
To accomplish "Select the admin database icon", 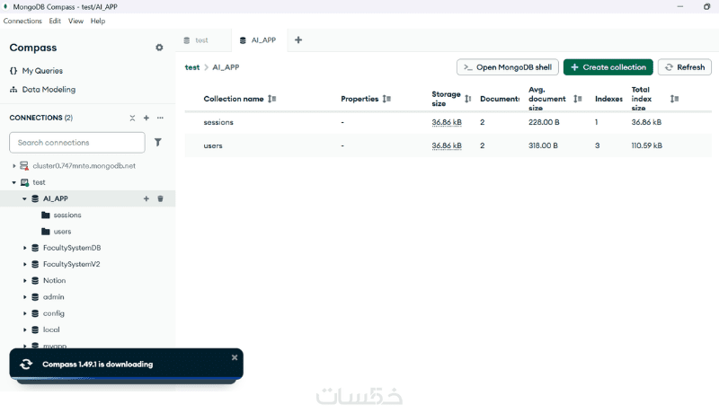I will (x=35, y=297).
